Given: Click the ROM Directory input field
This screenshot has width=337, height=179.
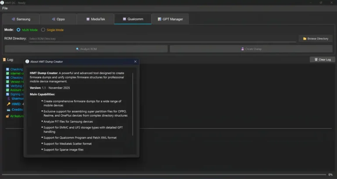Looking at the screenshot, I should click(x=162, y=39).
